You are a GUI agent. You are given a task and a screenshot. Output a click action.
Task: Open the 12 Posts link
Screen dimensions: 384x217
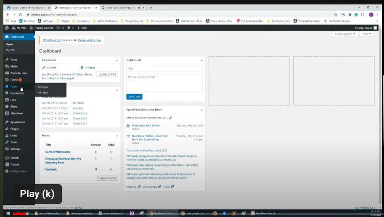tap(51, 68)
